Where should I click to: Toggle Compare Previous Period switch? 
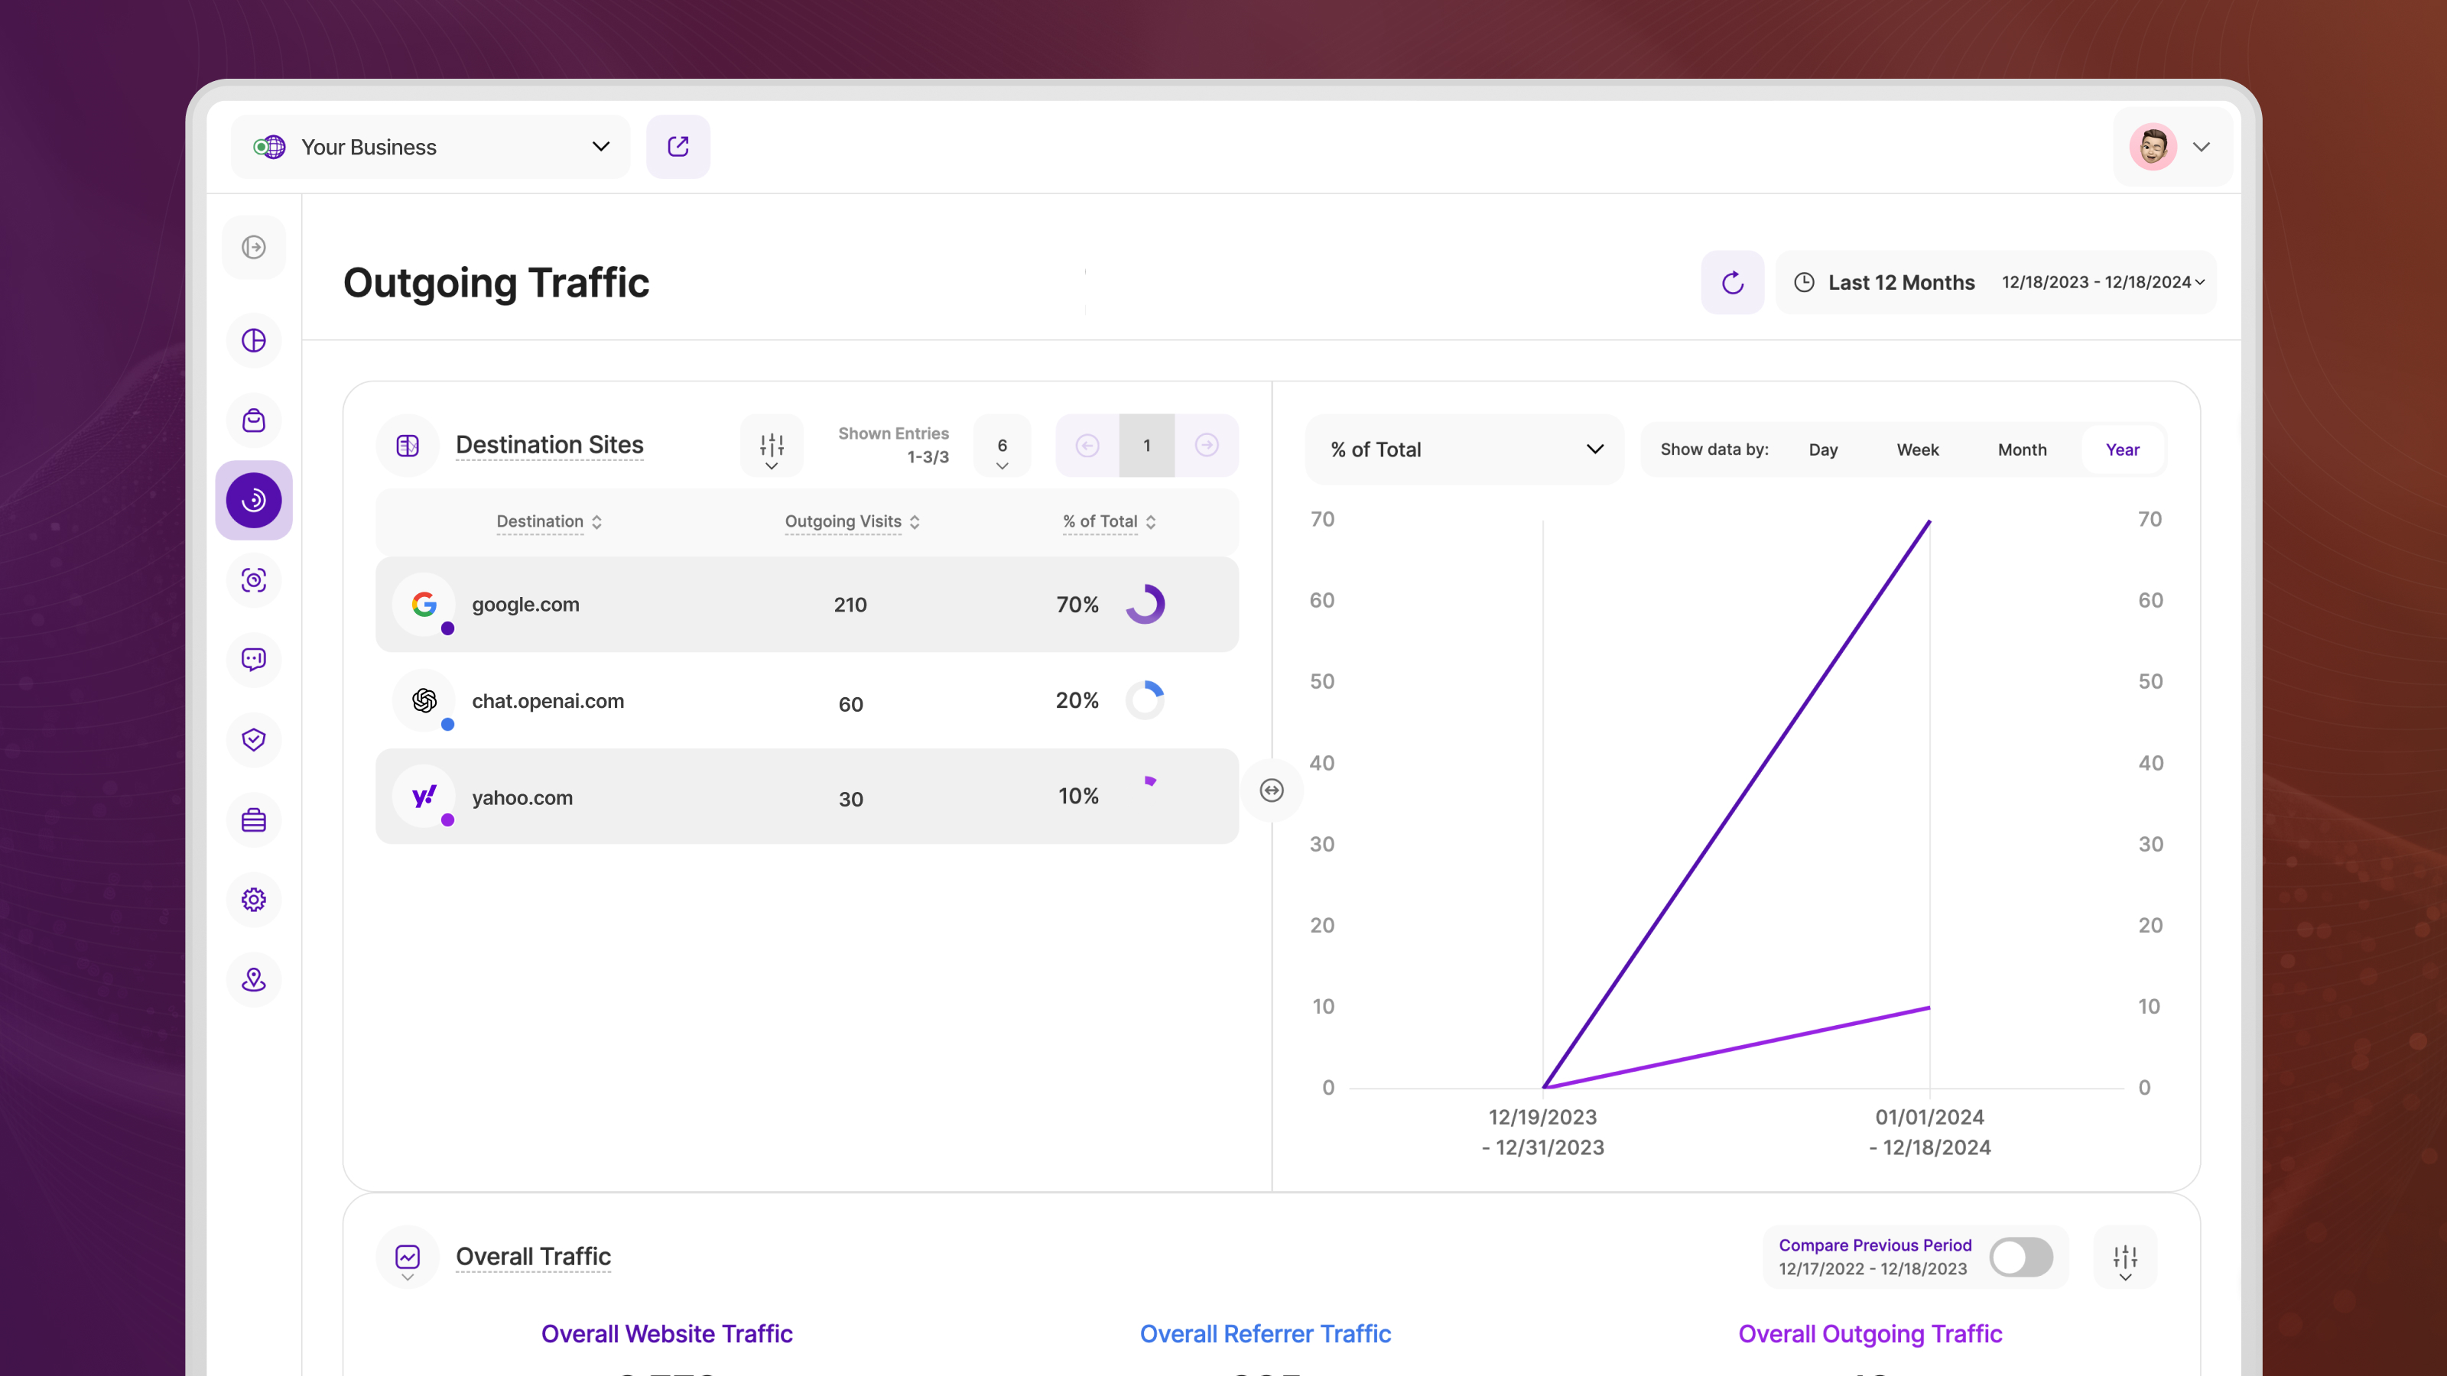pyautogui.click(x=2020, y=1258)
